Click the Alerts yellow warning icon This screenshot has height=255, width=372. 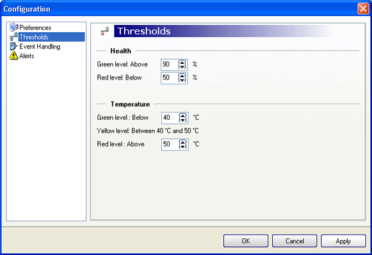point(14,56)
